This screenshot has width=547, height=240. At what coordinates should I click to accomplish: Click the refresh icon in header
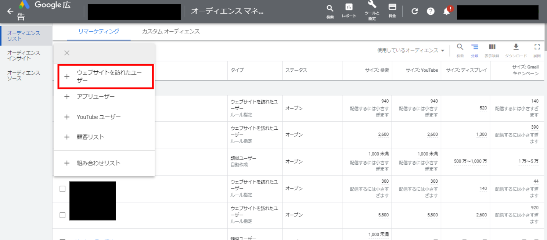click(415, 11)
